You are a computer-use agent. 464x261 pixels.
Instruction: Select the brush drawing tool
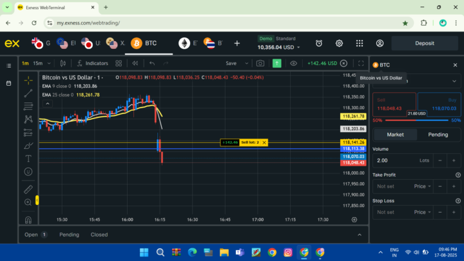tap(28, 146)
